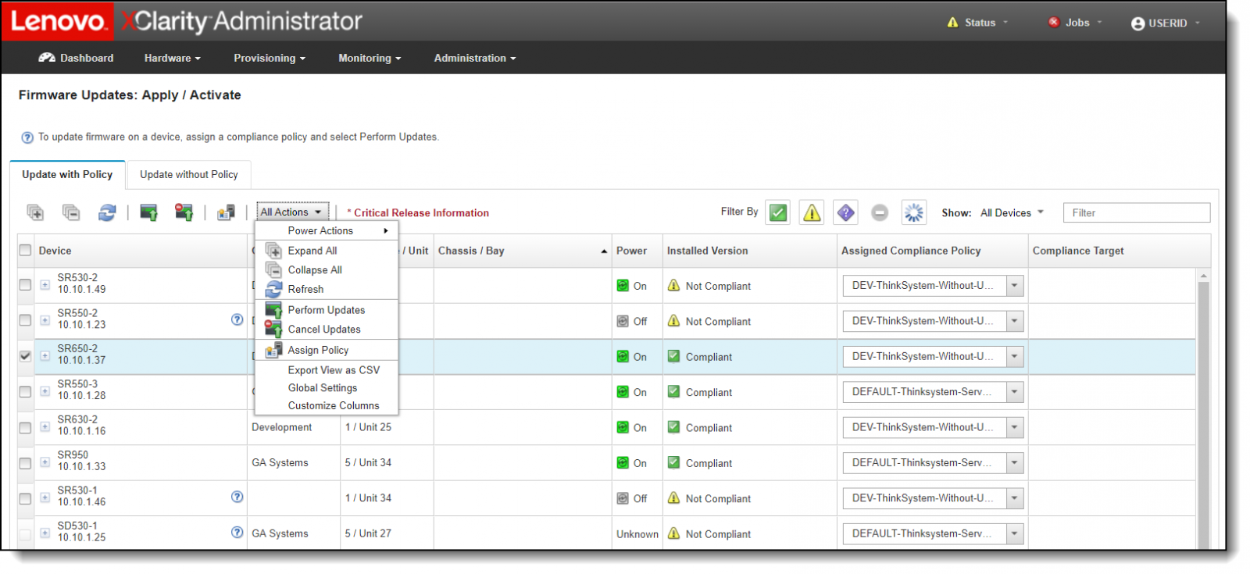Screen dimensions: 1250x574
Task: Choose Perform Updates from the menu
Action: click(327, 310)
